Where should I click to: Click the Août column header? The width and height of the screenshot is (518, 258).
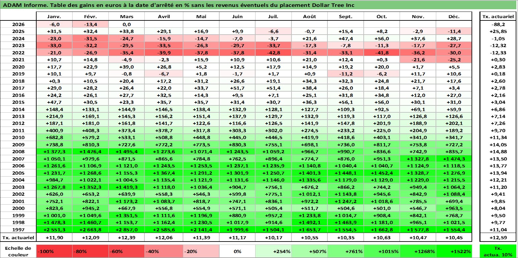point(310,16)
